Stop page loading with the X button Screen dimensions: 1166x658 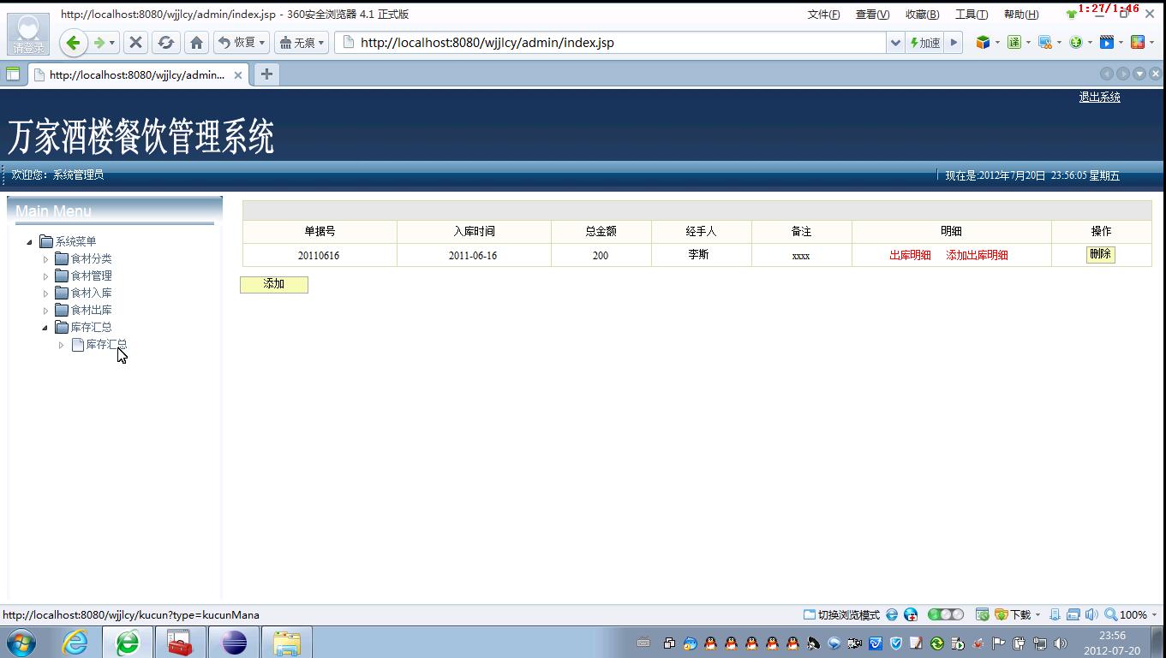(135, 43)
